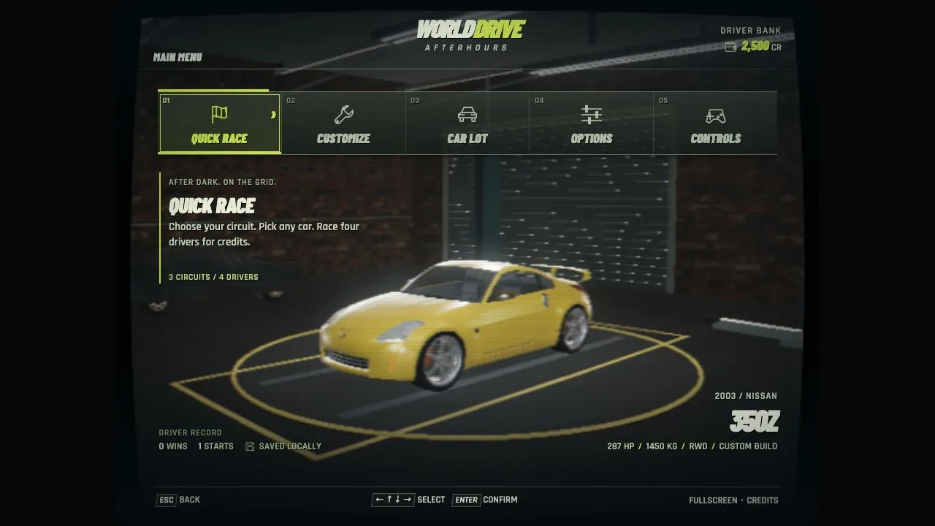Screen dimensions: 935x526
Task: Click the "CUSTOM BUILD" spec text
Action: tap(748, 446)
